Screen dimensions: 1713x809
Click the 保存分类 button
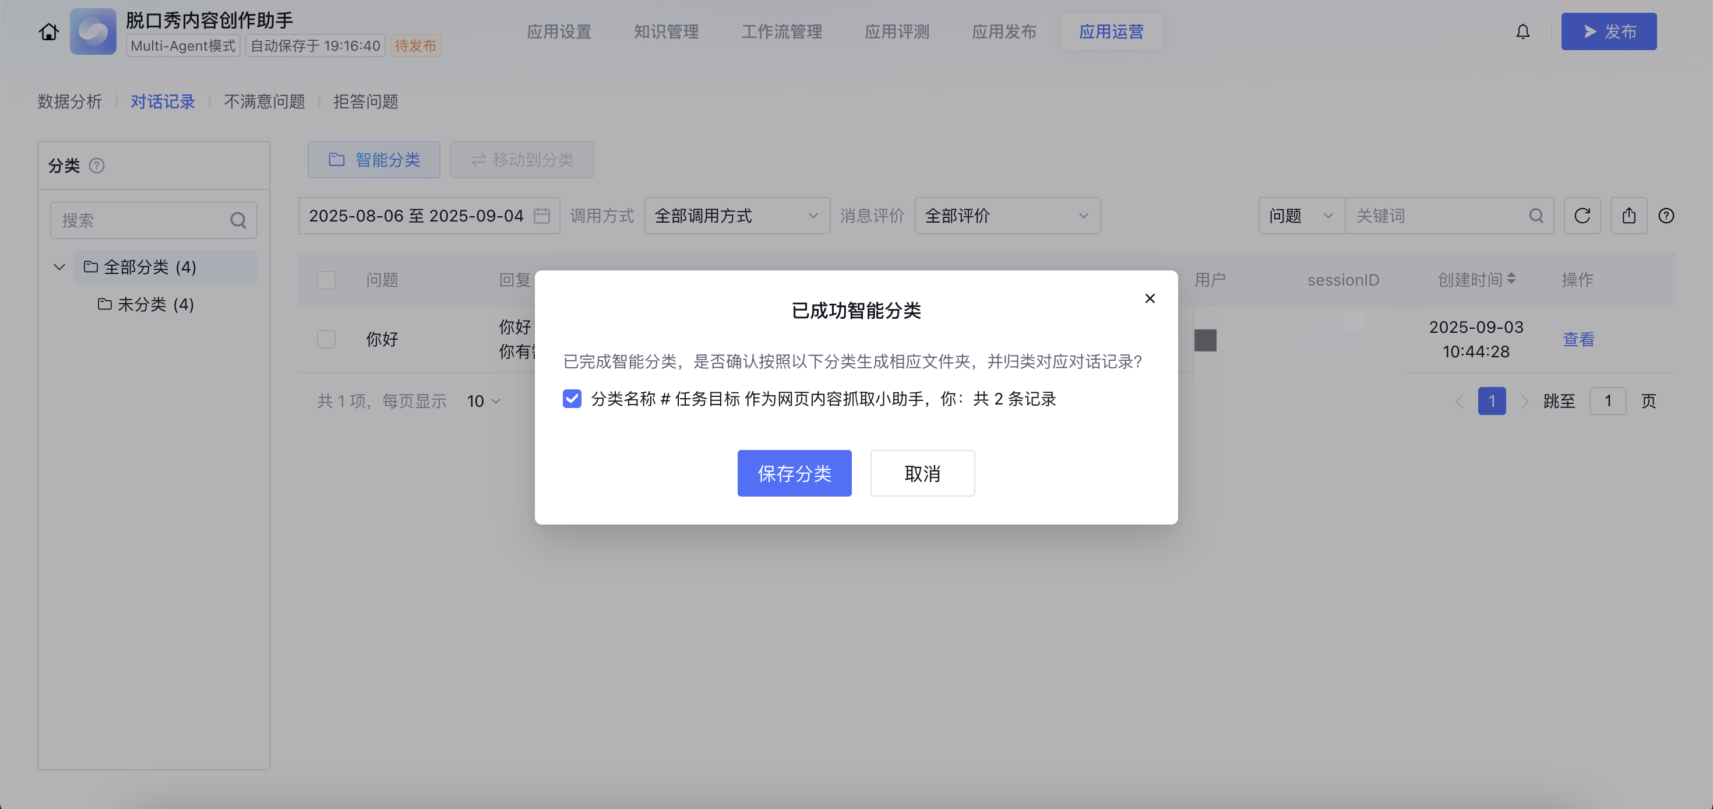(x=794, y=473)
